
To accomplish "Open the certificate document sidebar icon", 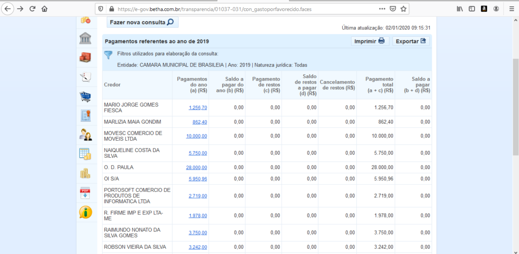I will pos(85,116).
